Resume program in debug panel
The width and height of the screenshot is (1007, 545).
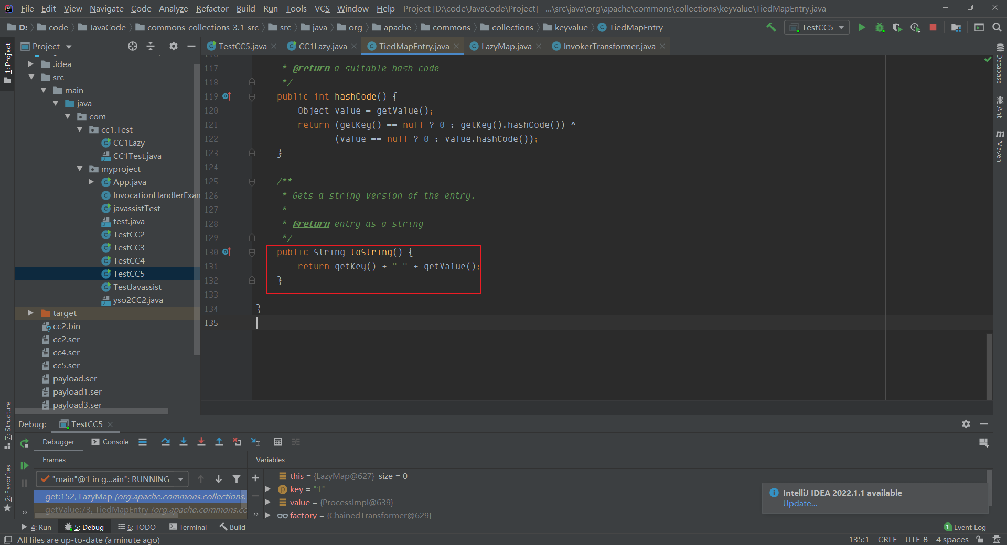tap(24, 465)
